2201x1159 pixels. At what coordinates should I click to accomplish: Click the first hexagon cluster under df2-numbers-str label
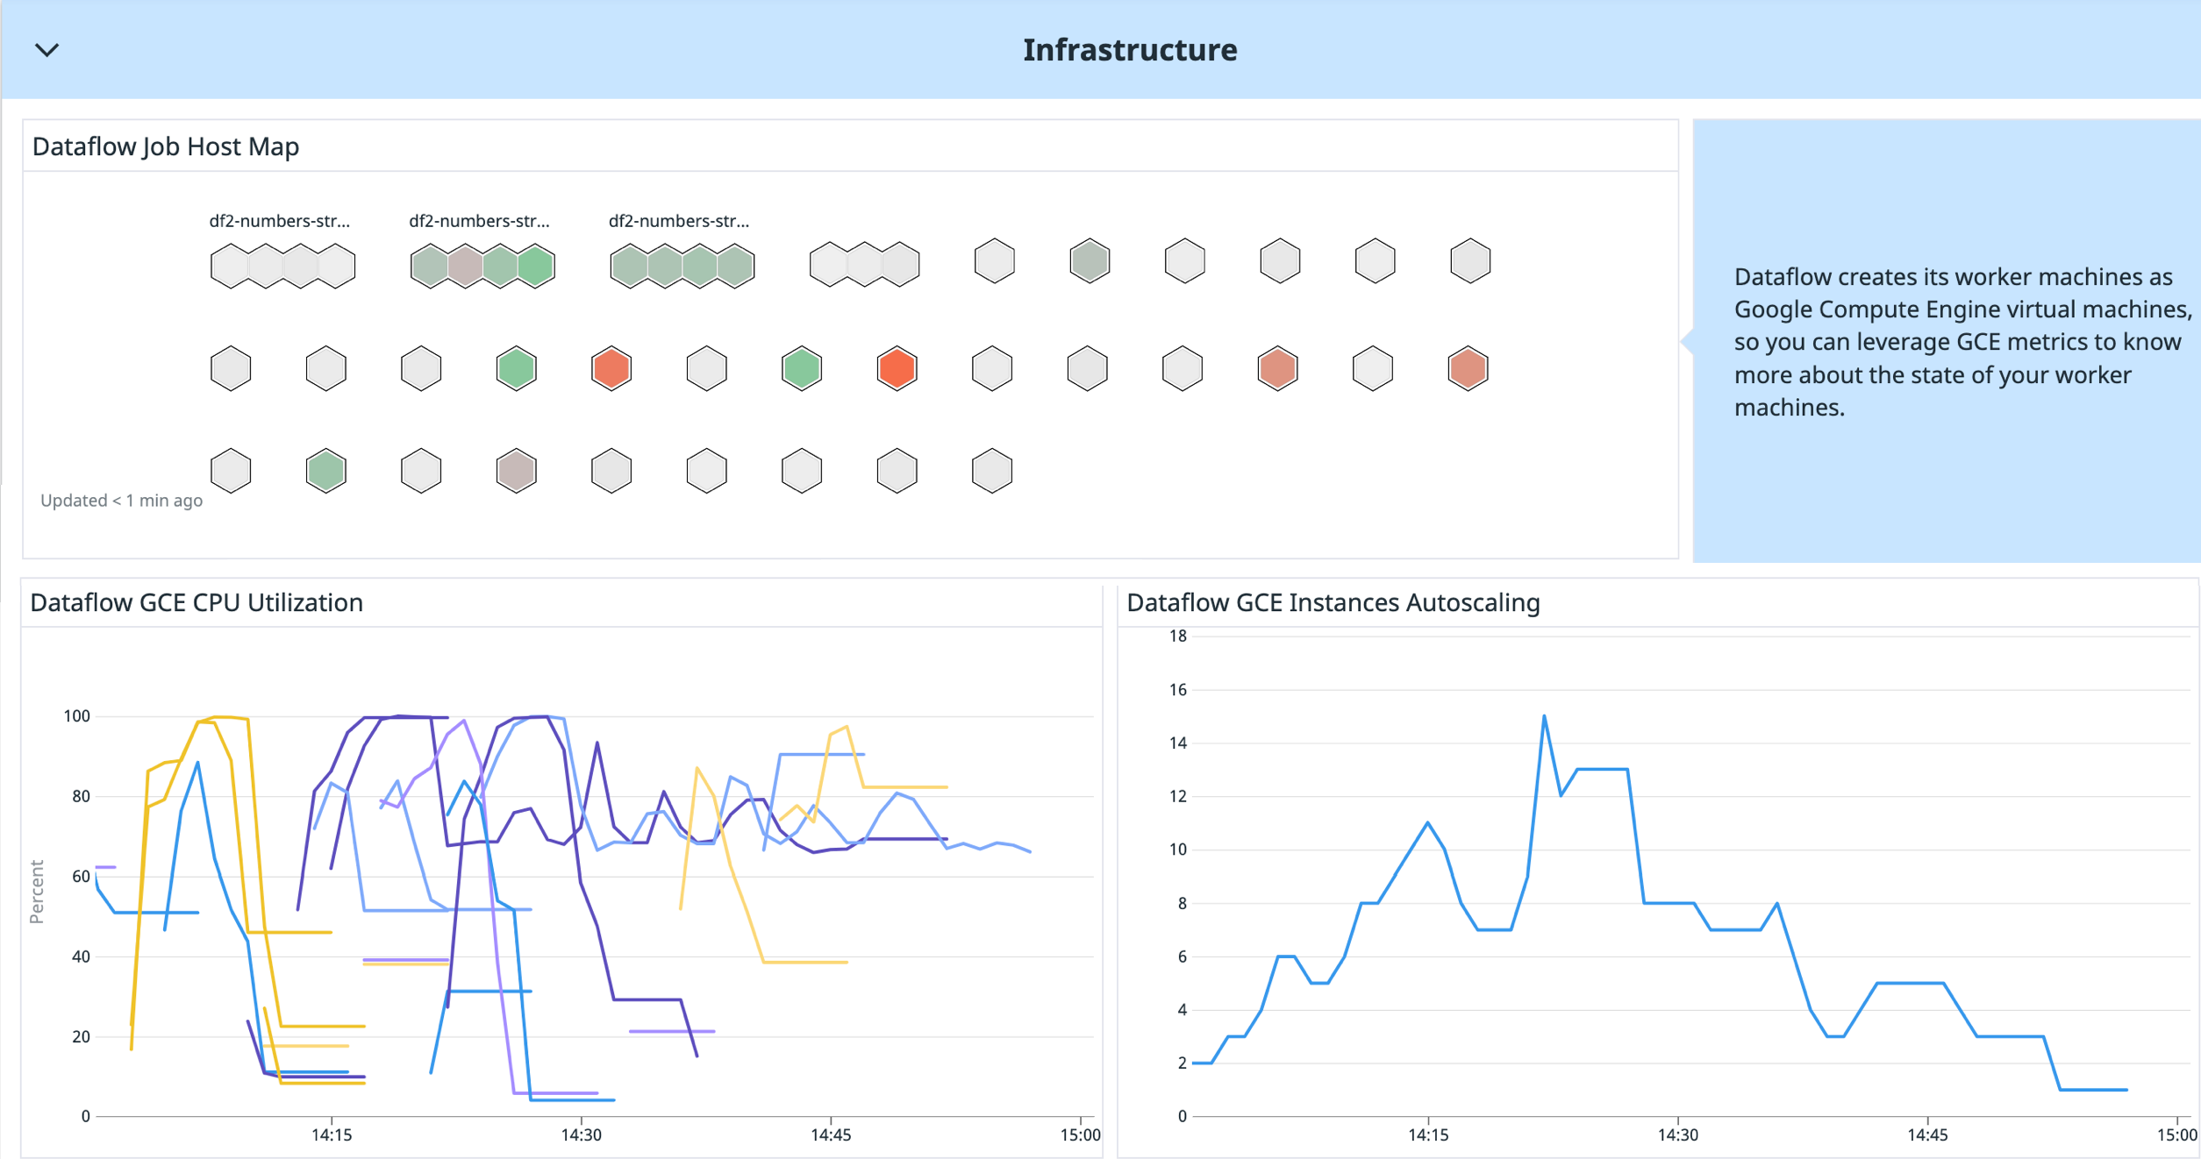click(282, 264)
